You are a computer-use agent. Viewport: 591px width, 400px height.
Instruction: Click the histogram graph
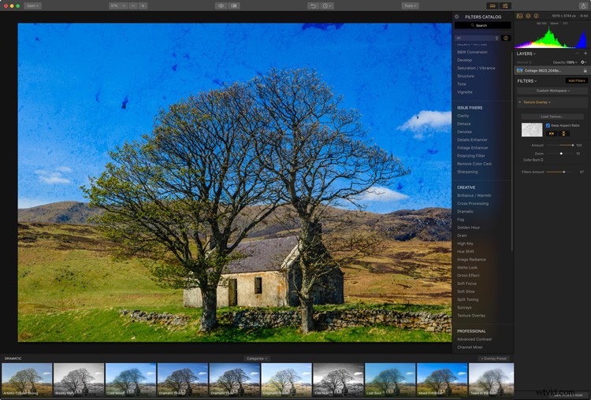tap(551, 37)
